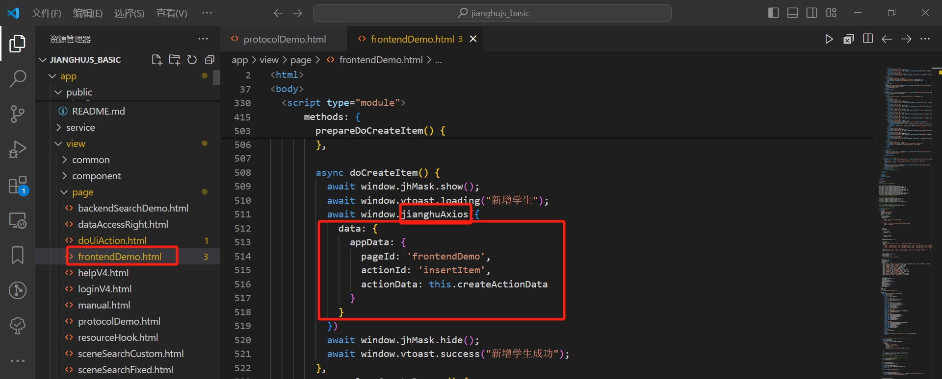Open the Run and Debug view

coord(18,149)
